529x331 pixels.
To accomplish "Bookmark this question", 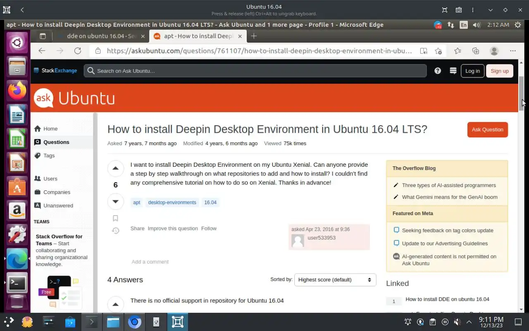I will pos(115,218).
